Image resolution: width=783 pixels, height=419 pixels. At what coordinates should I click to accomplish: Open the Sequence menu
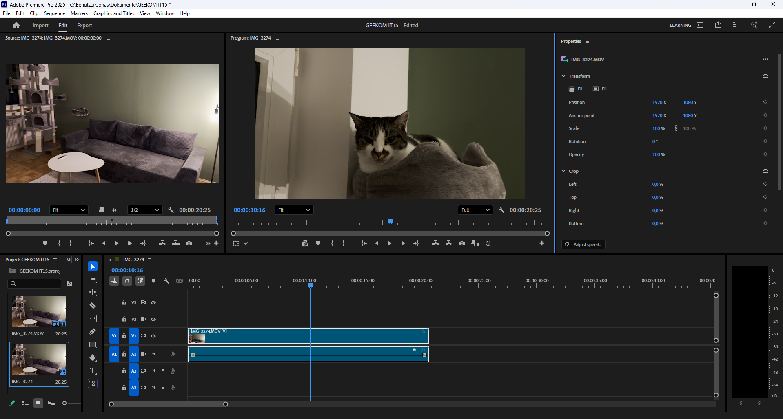(54, 13)
